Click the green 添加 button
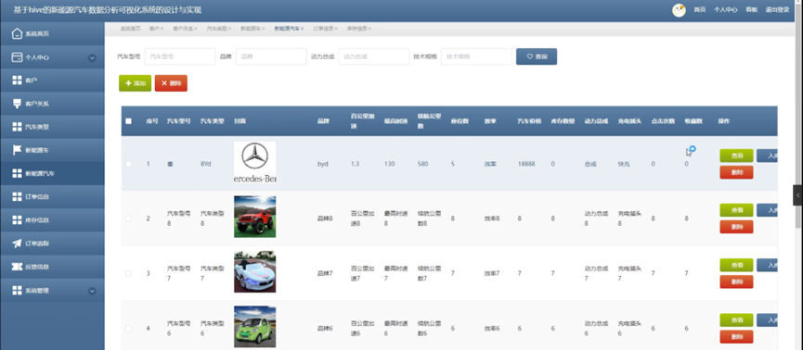The height and width of the screenshot is (350, 803). (135, 83)
